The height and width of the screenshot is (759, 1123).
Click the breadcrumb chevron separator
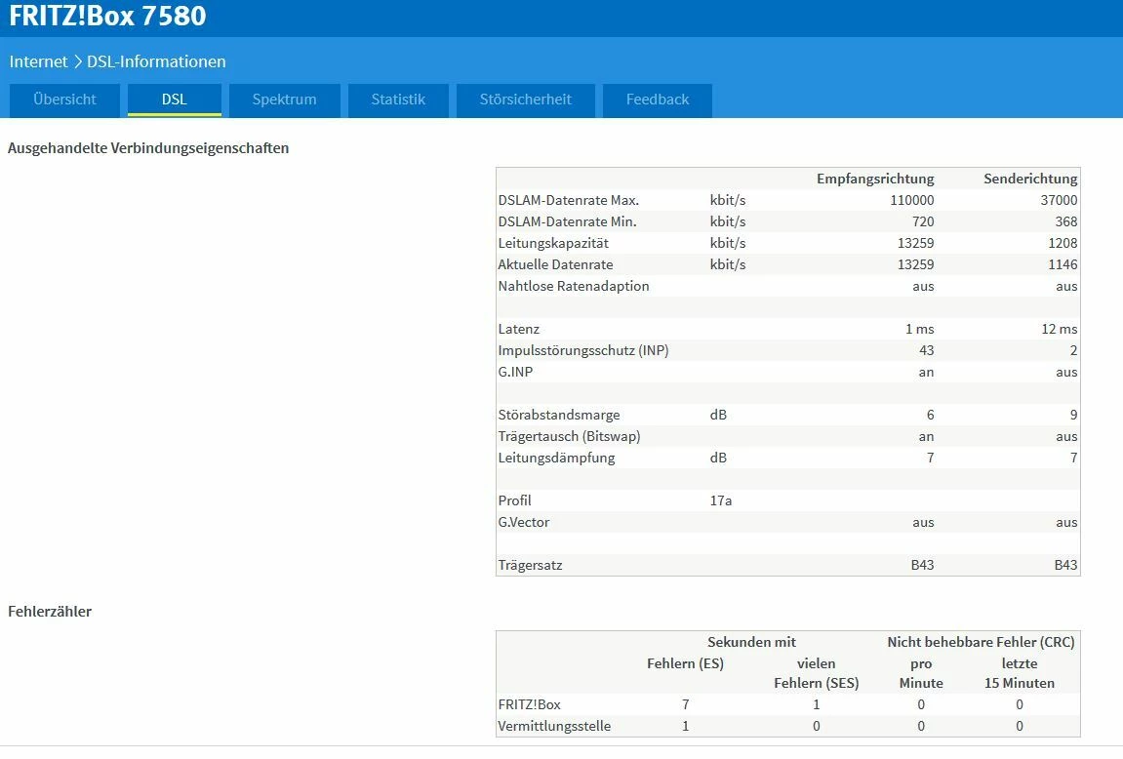pyautogui.click(x=77, y=61)
